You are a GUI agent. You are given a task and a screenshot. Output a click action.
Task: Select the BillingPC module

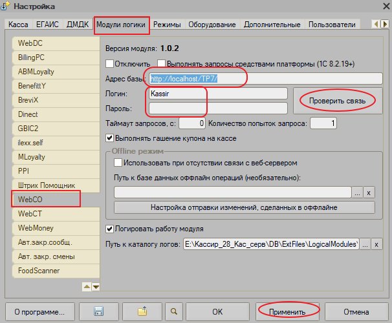56,57
